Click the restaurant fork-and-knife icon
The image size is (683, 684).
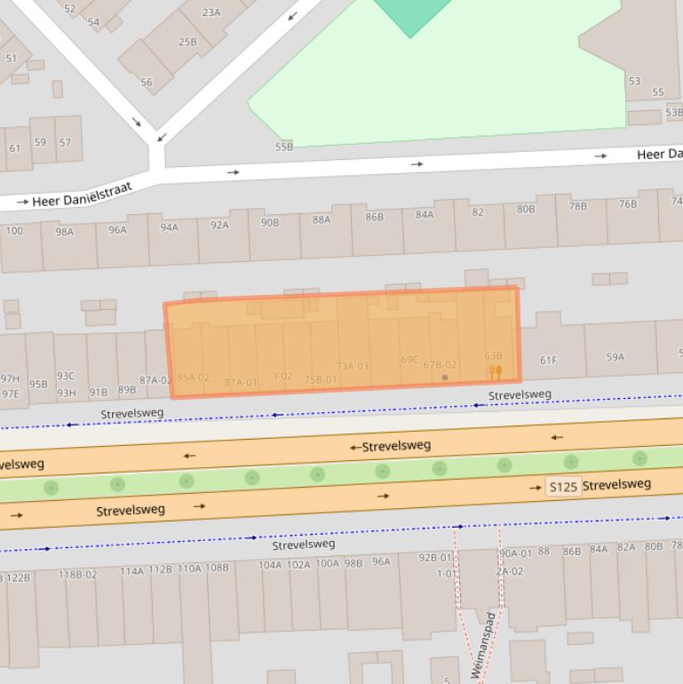pos(496,372)
